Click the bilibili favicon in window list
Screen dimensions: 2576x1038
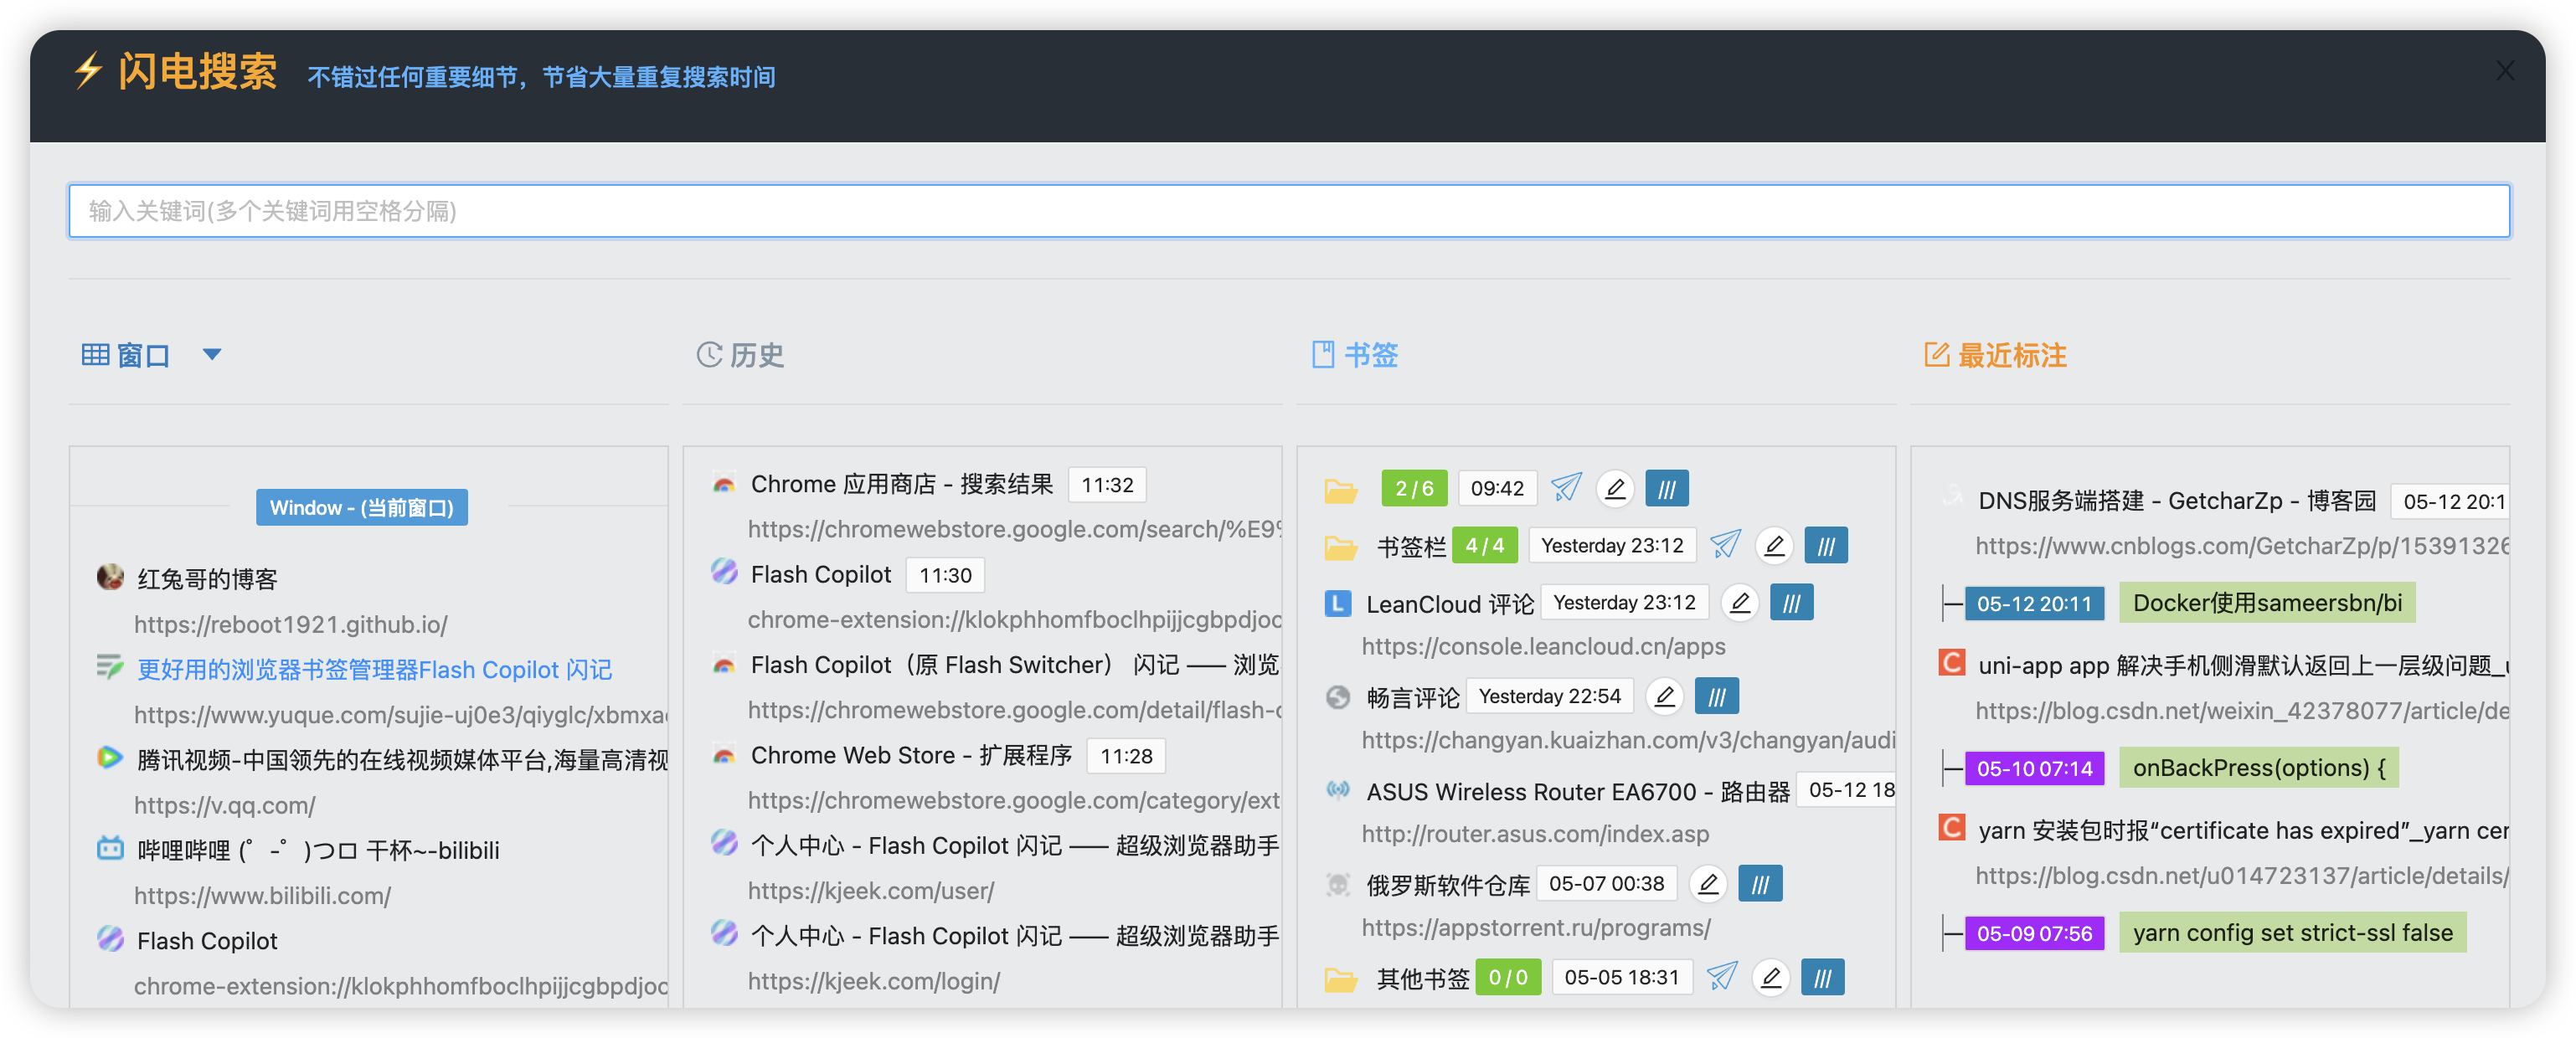(110, 849)
